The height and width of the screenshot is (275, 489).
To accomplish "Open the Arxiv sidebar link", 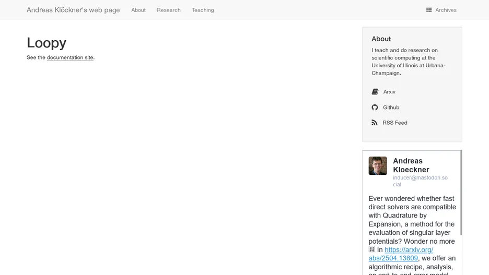I will pos(389,91).
